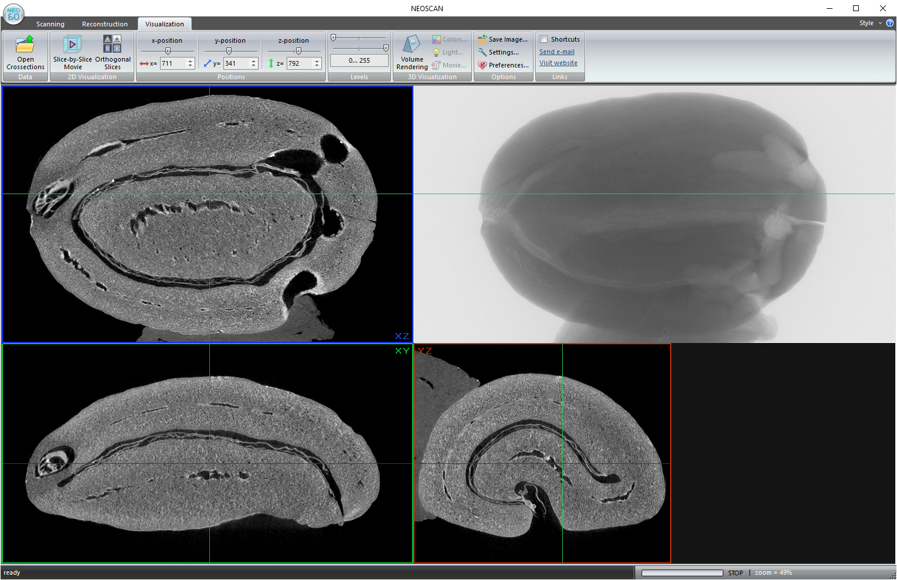Enable the Shortcuts checkbox

click(544, 39)
